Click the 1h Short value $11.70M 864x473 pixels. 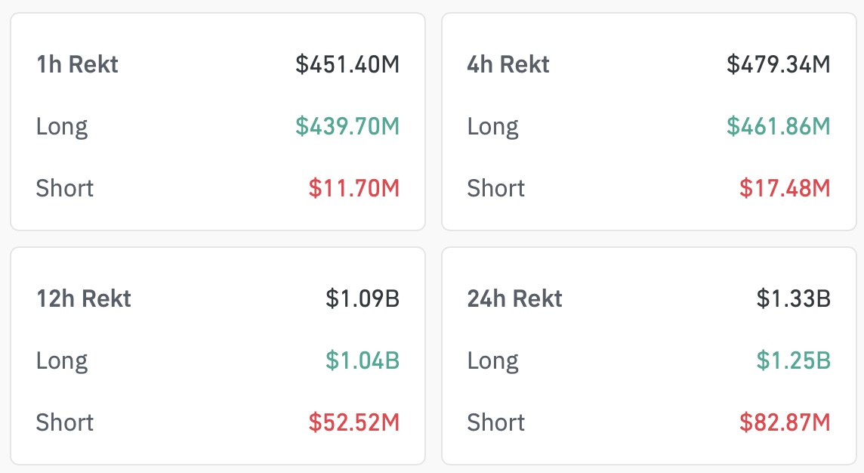pyautogui.click(x=353, y=188)
